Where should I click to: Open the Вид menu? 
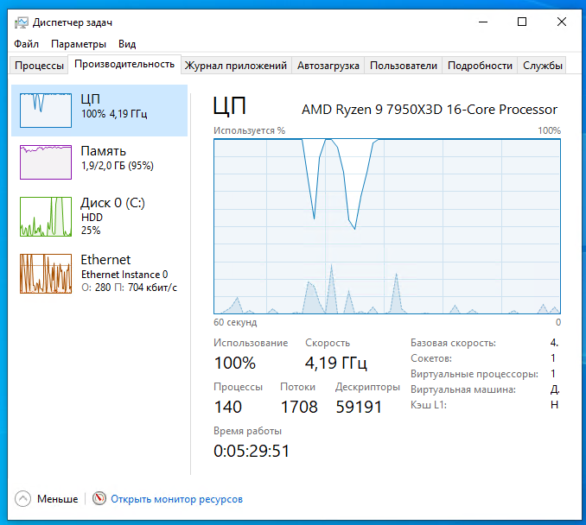127,44
